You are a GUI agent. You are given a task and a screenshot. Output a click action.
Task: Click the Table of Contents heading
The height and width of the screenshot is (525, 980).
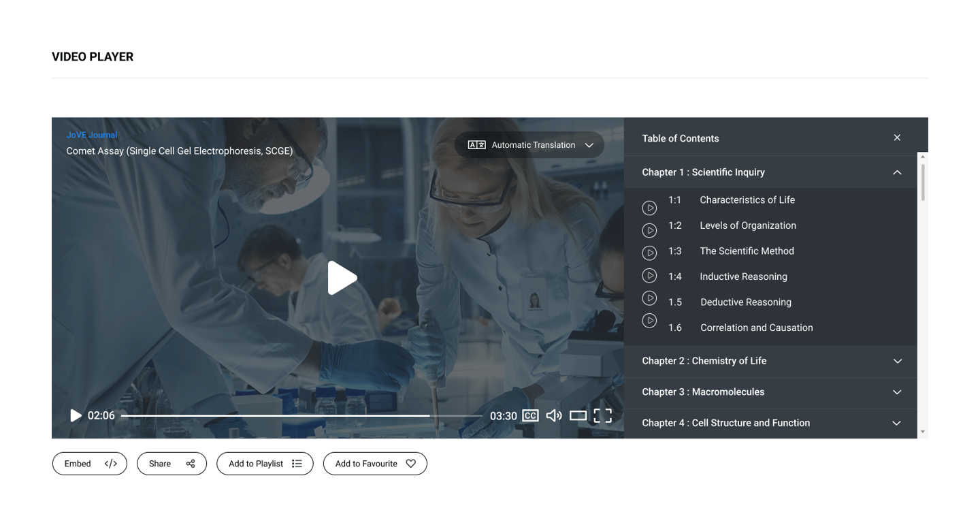[681, 138]
